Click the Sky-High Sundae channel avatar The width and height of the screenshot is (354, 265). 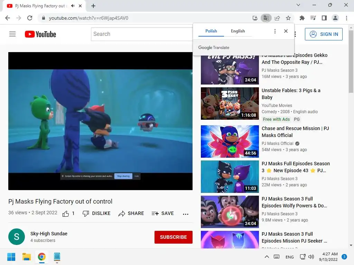click(x=17, y=237)
